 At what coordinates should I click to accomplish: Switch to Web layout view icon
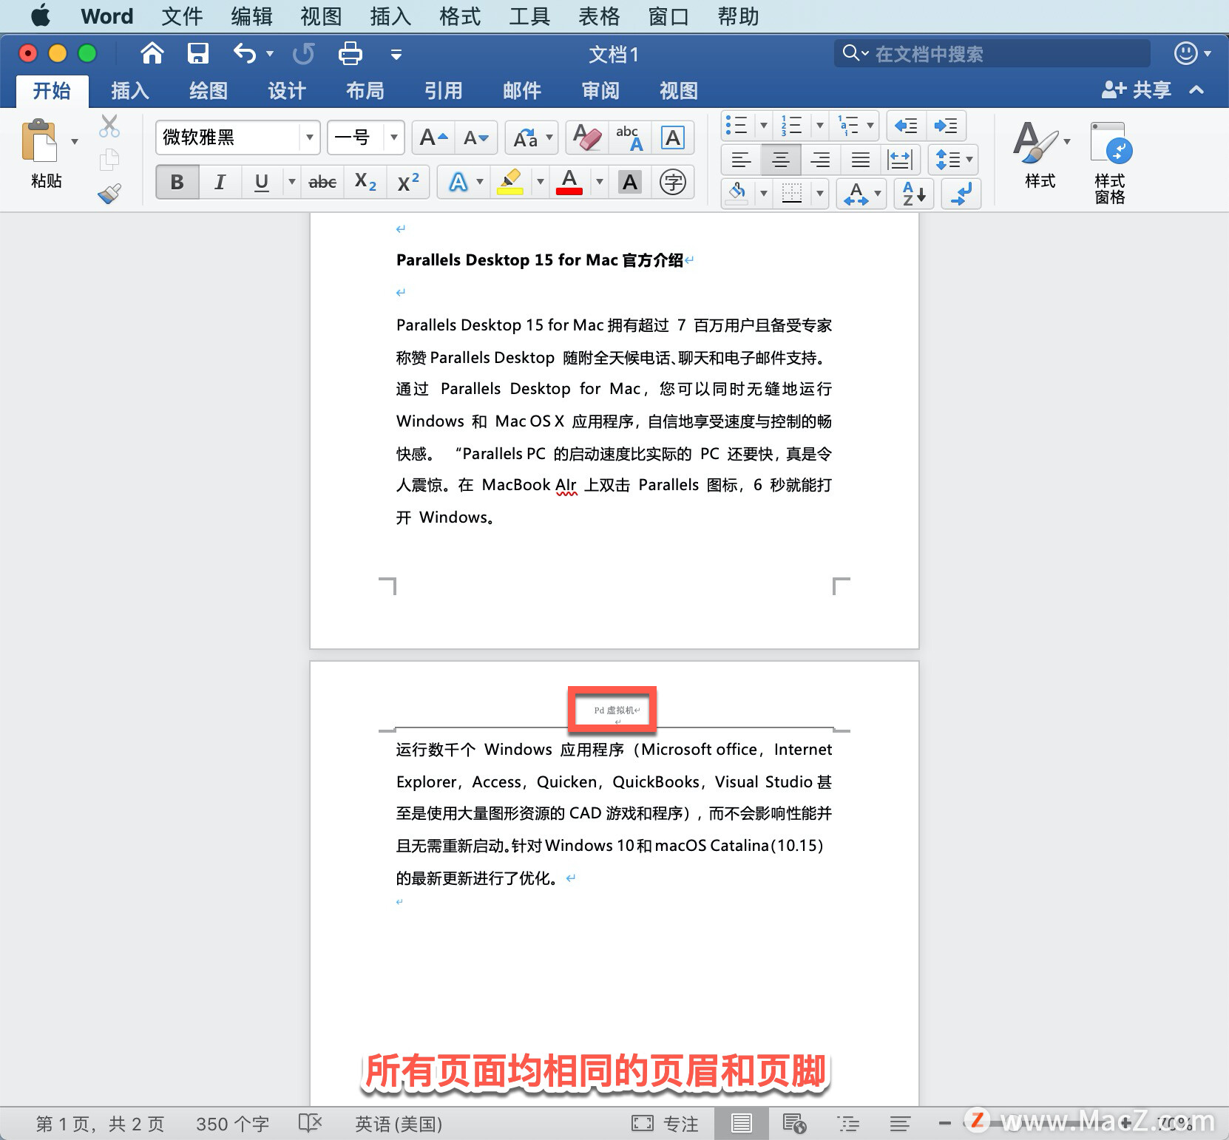[795, 1124]
